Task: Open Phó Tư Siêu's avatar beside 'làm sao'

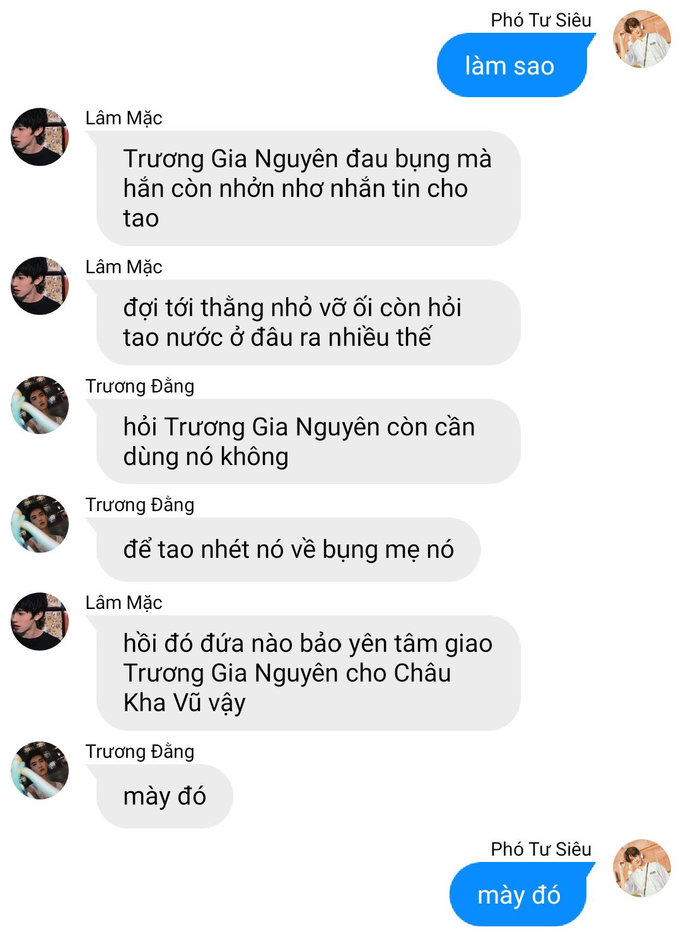Action: [642, 39]
